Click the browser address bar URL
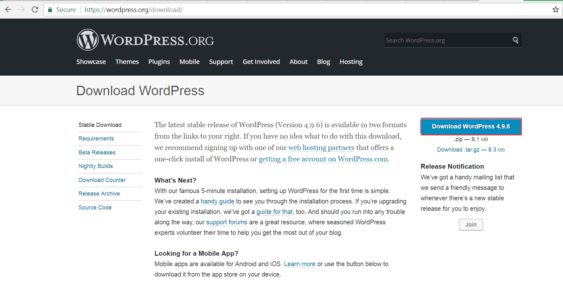 pyautogui.click(x=133, y=10)
